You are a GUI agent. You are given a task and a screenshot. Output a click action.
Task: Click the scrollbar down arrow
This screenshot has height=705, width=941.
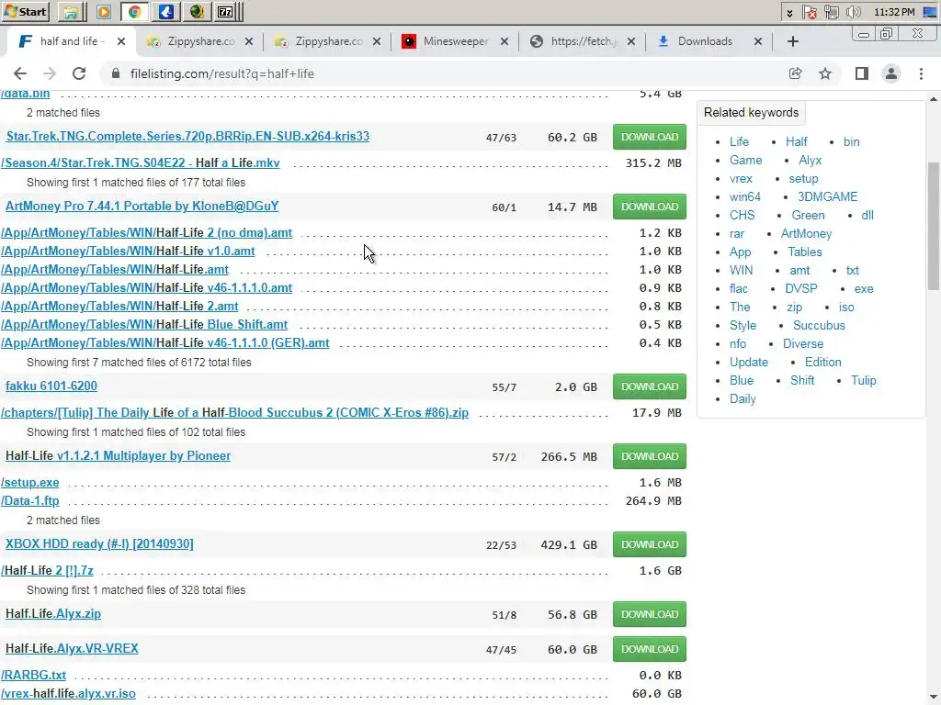pyautogui.click(x=934, y=698)
